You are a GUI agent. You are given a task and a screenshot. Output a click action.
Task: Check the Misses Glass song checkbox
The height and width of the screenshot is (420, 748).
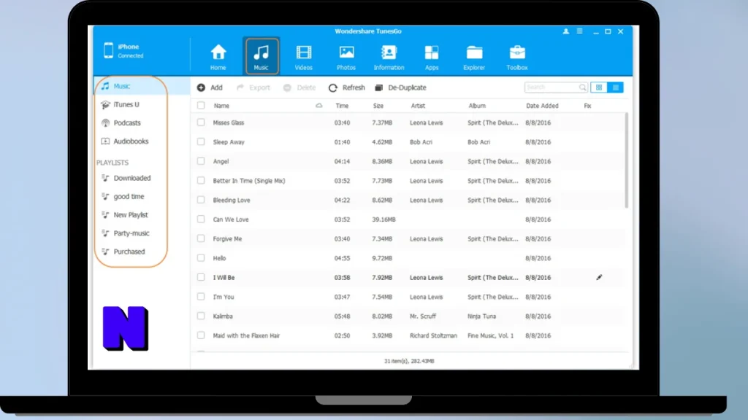point(201,122)
